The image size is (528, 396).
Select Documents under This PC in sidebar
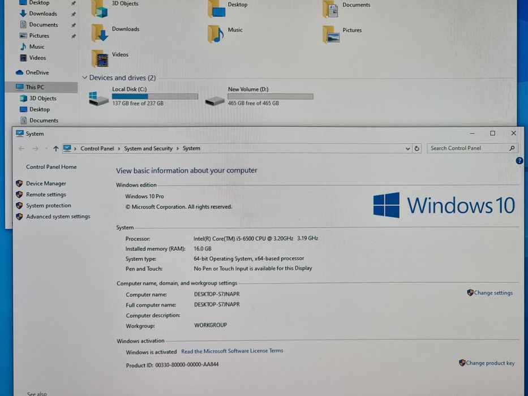click(x=44, y=120)
